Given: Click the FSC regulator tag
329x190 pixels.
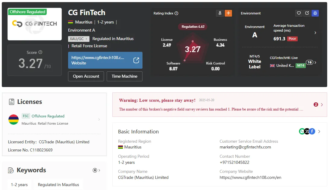Looking at the screenshot, I should tap(26, 116).
